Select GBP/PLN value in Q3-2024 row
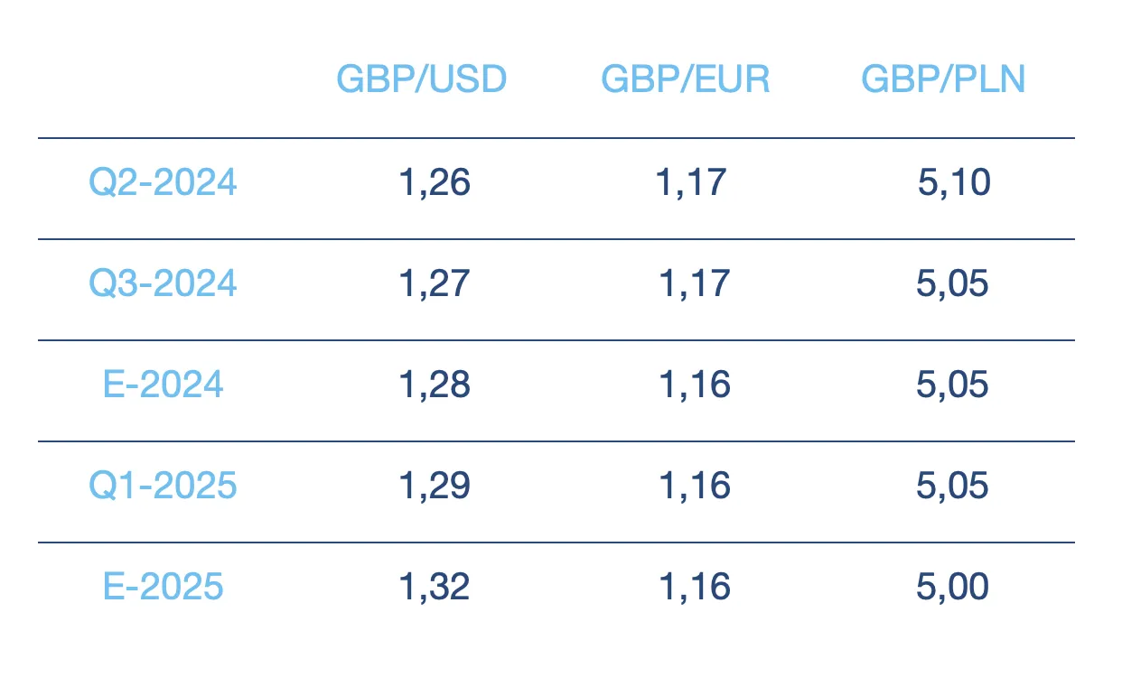This screenshot has width=1122, height=677. [952, 284]
